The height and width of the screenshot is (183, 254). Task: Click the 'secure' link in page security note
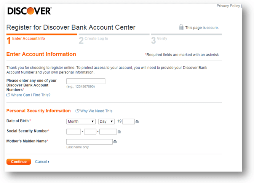click(x=212, y=28)
